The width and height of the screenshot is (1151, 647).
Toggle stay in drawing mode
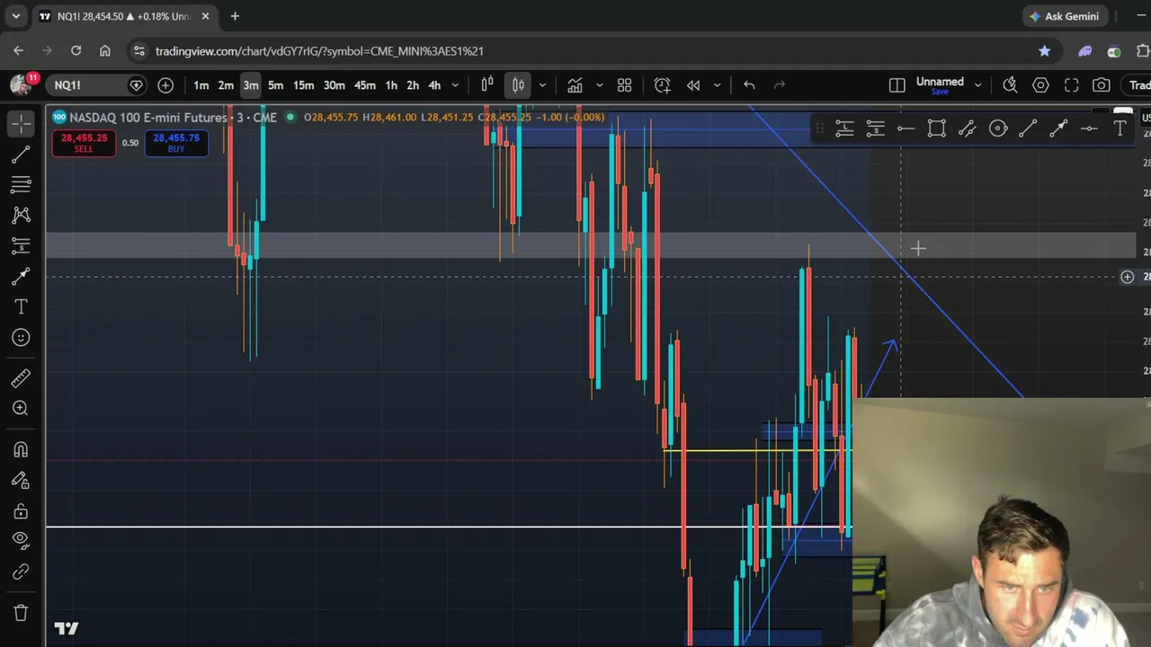(21, 480)
